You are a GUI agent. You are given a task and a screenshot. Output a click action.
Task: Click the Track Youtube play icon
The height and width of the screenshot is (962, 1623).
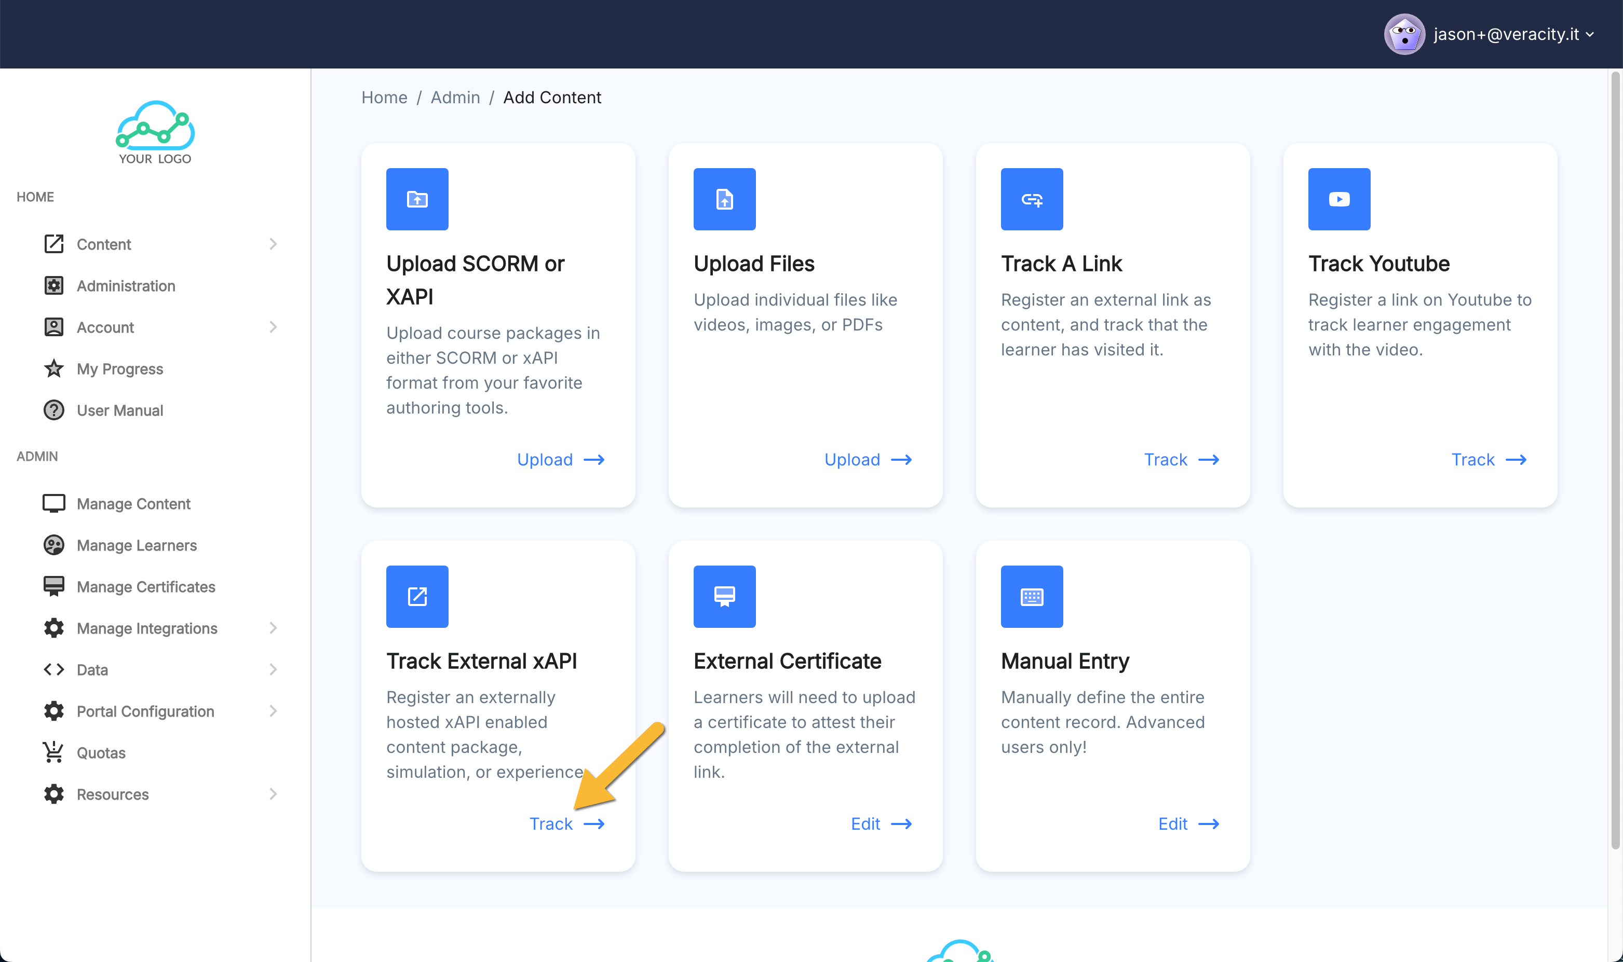(1338, 199)
